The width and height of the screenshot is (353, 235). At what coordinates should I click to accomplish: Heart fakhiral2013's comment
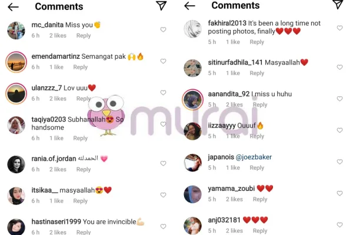pos(339,28)
